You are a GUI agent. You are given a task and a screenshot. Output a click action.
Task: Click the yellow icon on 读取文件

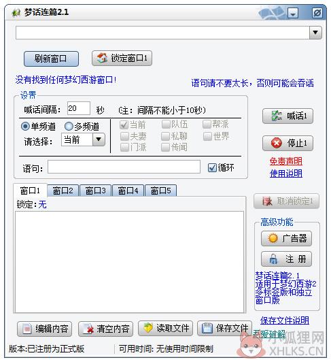coord(148,328)
